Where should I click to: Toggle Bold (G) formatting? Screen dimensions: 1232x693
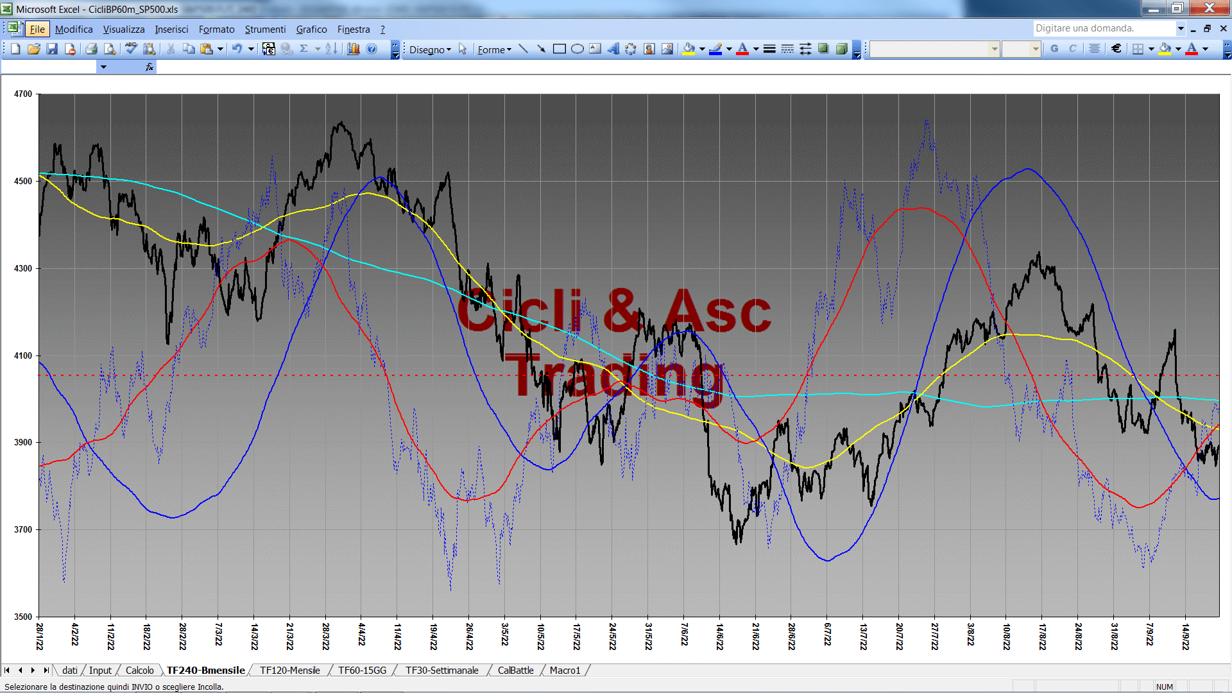[1054, 49]
